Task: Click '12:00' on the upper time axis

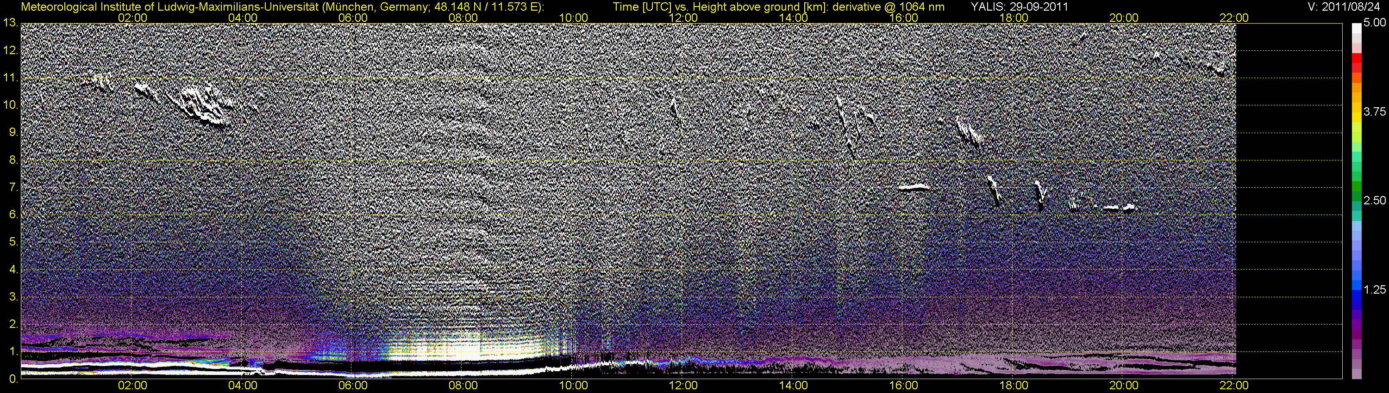Action: [683, 18]
